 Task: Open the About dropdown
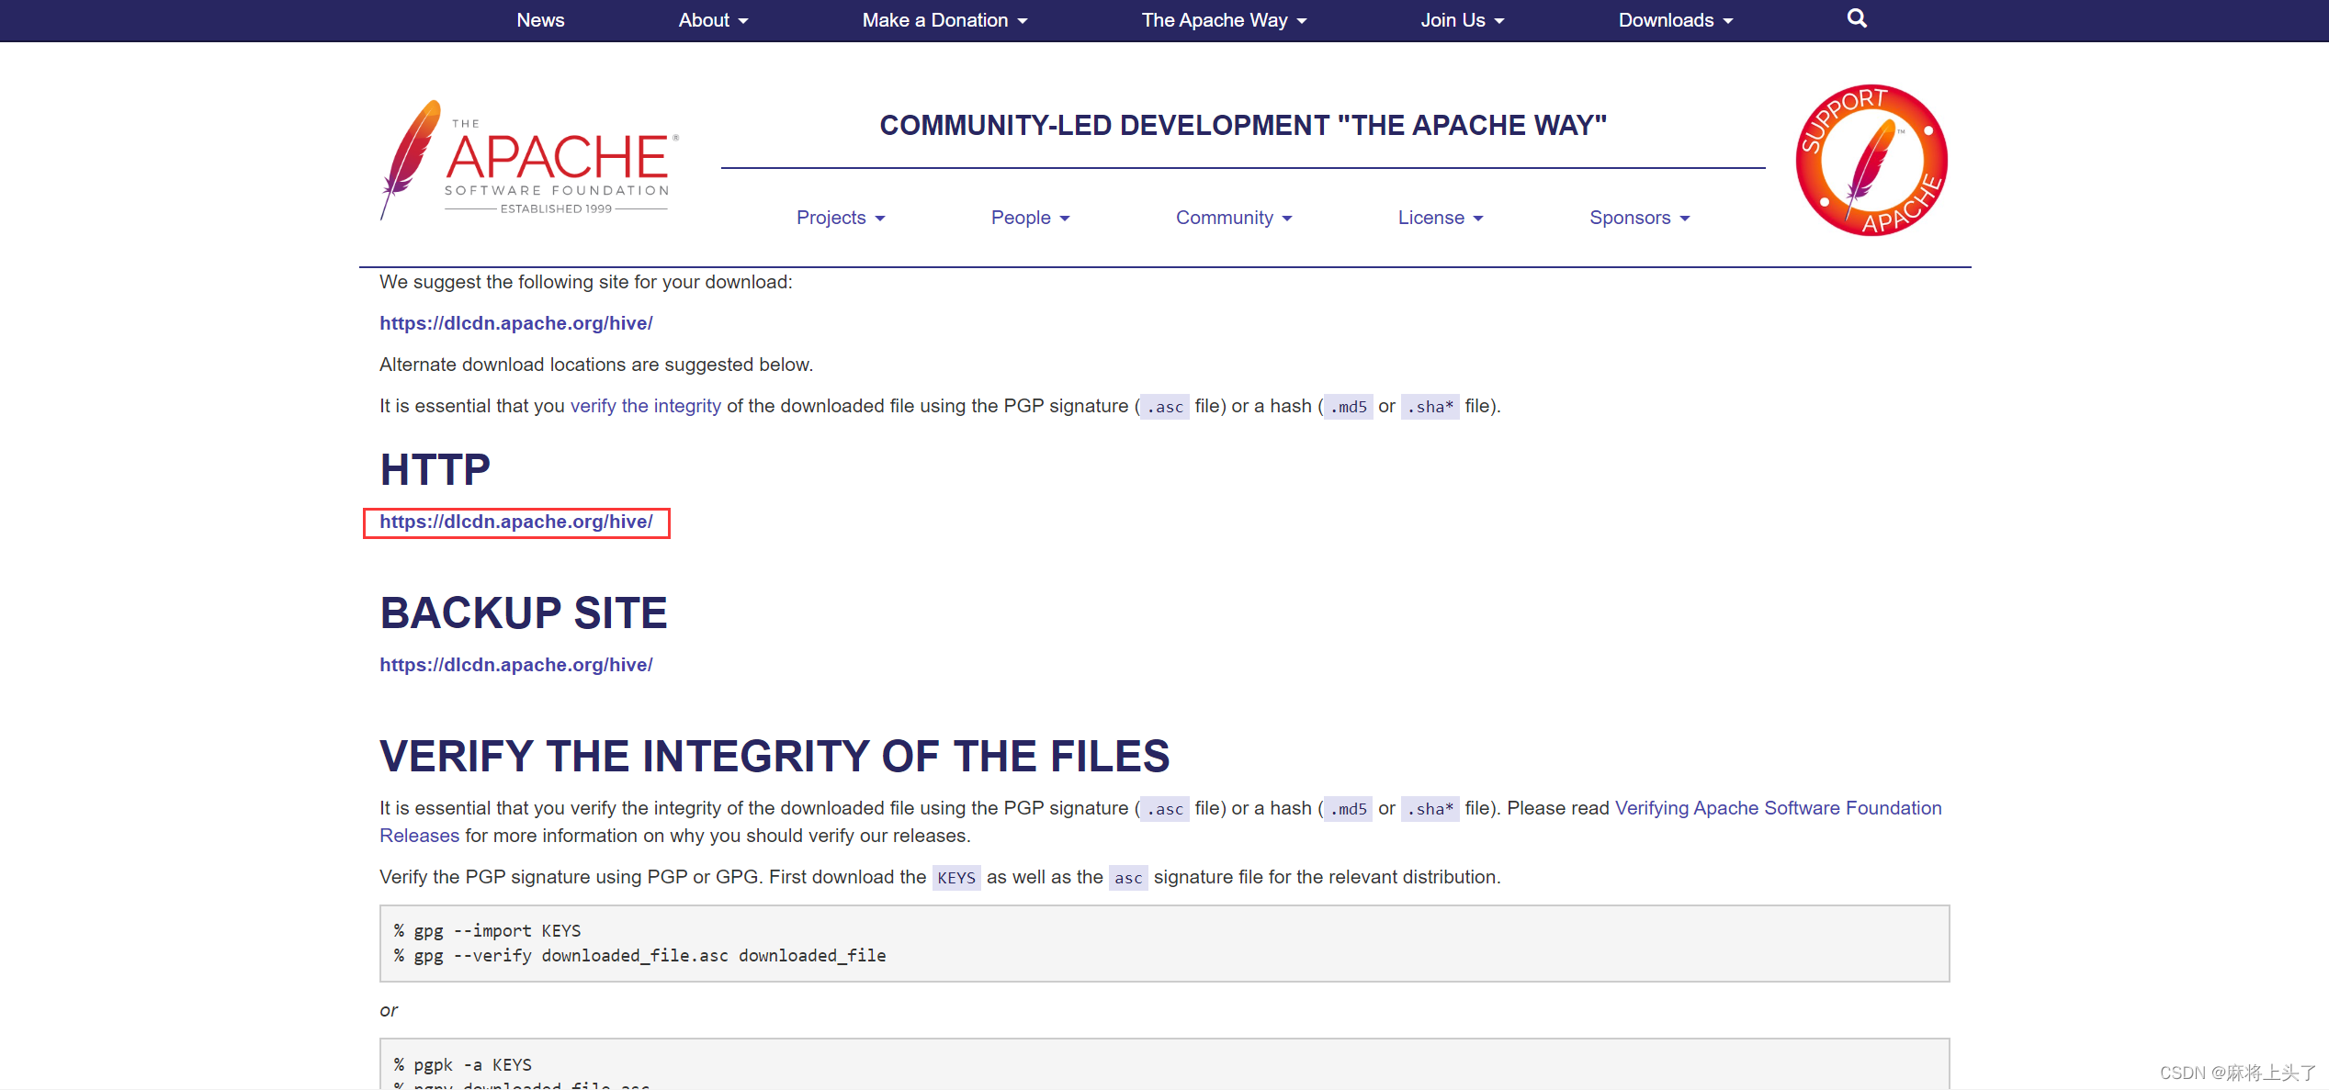(x=712, y=20)
